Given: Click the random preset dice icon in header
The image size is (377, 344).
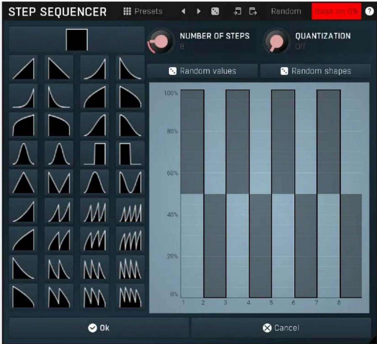Looking at the screenshot, I should (215, 11).
